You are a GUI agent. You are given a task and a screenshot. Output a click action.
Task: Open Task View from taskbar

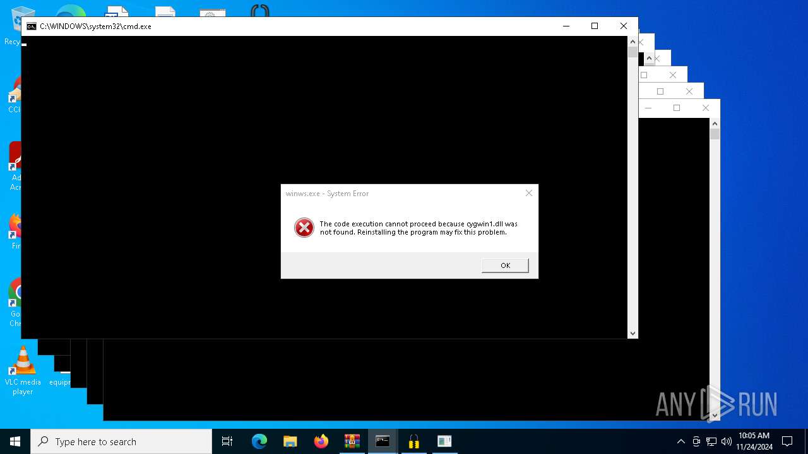tap(227, 441)
